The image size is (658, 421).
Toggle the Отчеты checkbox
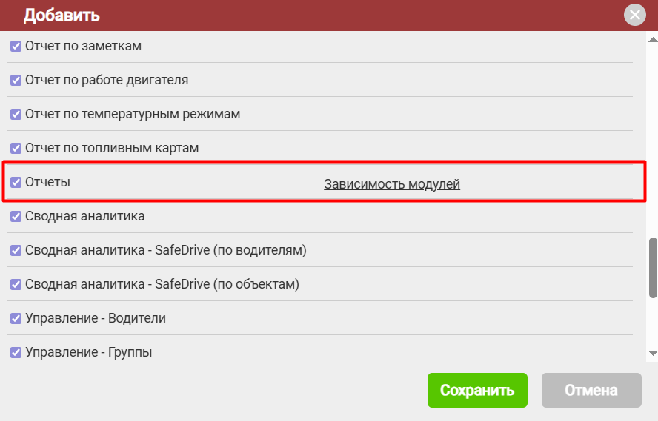pyautogui.click(x=16, y=182)
